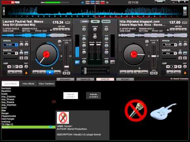The image size is (190, 142).
Task: Click right deck sampler record button
Action: [185, 53]
